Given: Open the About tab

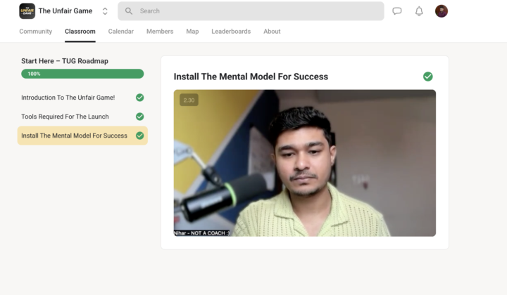Looking at the screenshot, I should [x=272, y=32].
